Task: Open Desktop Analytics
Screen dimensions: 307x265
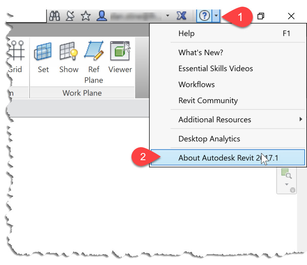Action: [209, 139]
